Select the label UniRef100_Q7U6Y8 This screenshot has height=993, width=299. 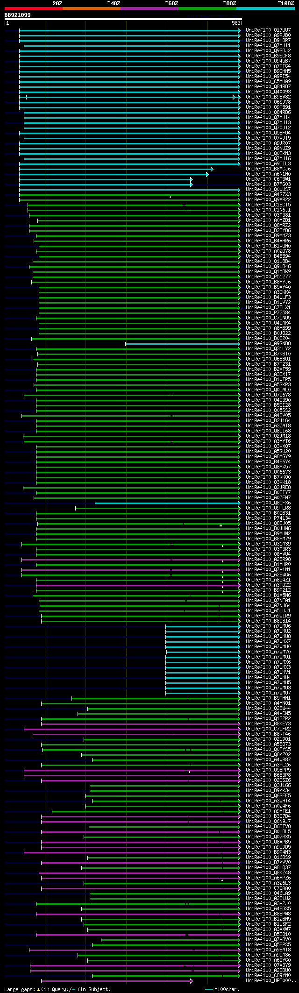[x=268, y=395]
